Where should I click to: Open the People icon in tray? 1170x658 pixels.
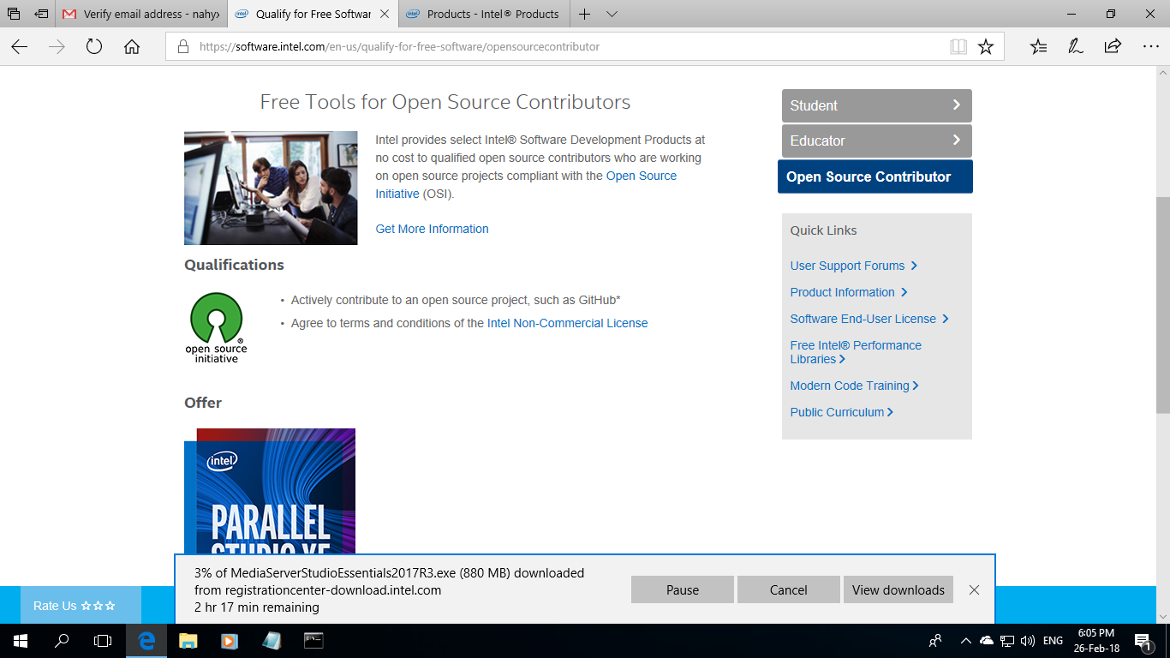coord(935,641)
